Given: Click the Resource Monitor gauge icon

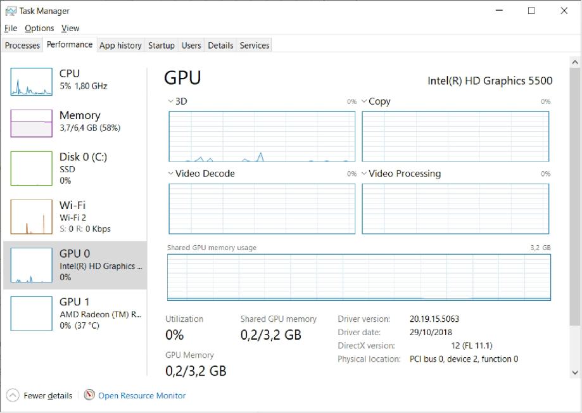Looking at the screenshot, I should click(89, 395).
